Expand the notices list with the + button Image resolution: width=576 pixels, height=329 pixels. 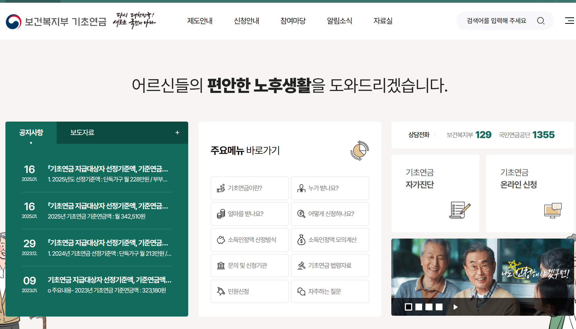pyautogui.click(x=178, y=132)
